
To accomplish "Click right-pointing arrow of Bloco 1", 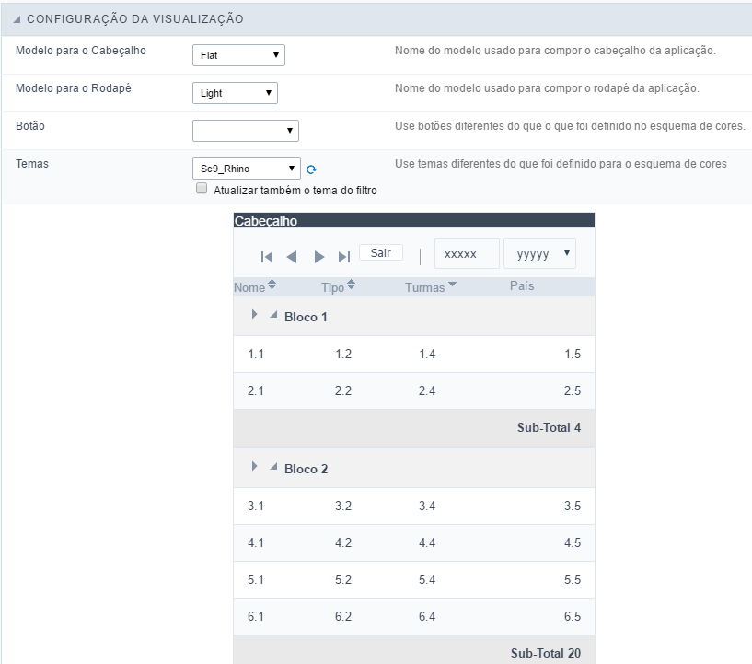I will click(254, 314).
